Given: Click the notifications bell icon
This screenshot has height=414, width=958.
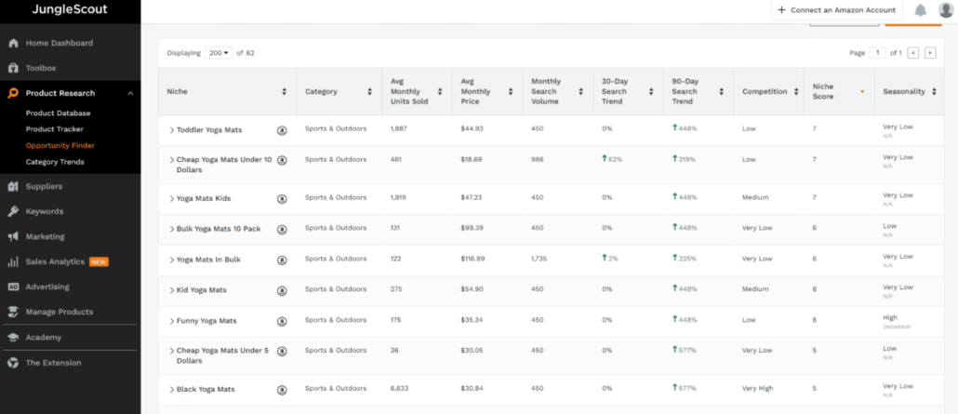Looking at the screenshot, I should point(920,10).
